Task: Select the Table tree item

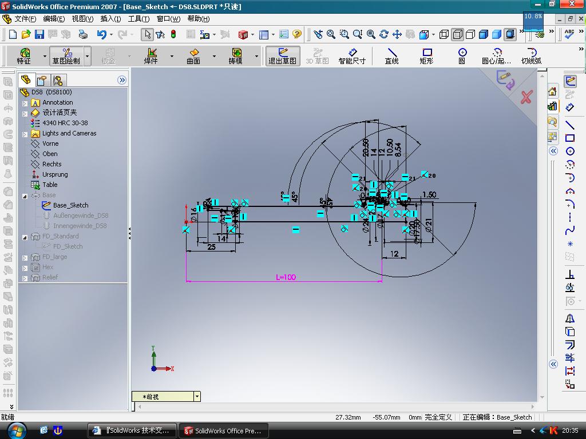Action: [50, 185]
